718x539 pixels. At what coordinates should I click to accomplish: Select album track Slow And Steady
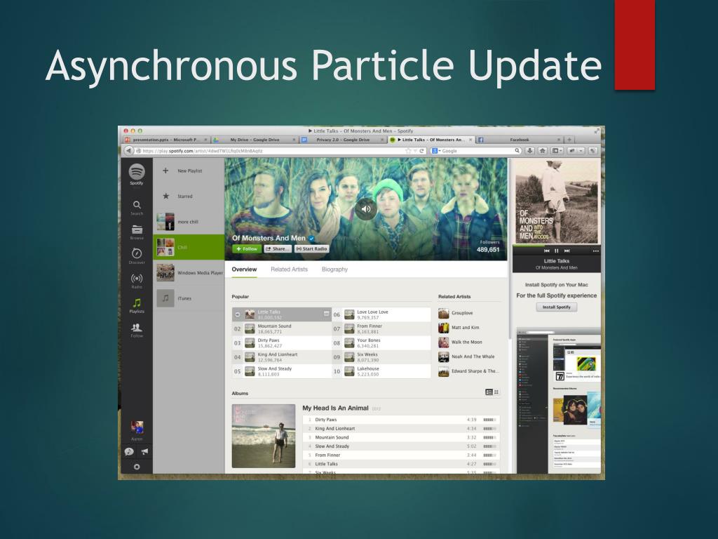(401, 446)
